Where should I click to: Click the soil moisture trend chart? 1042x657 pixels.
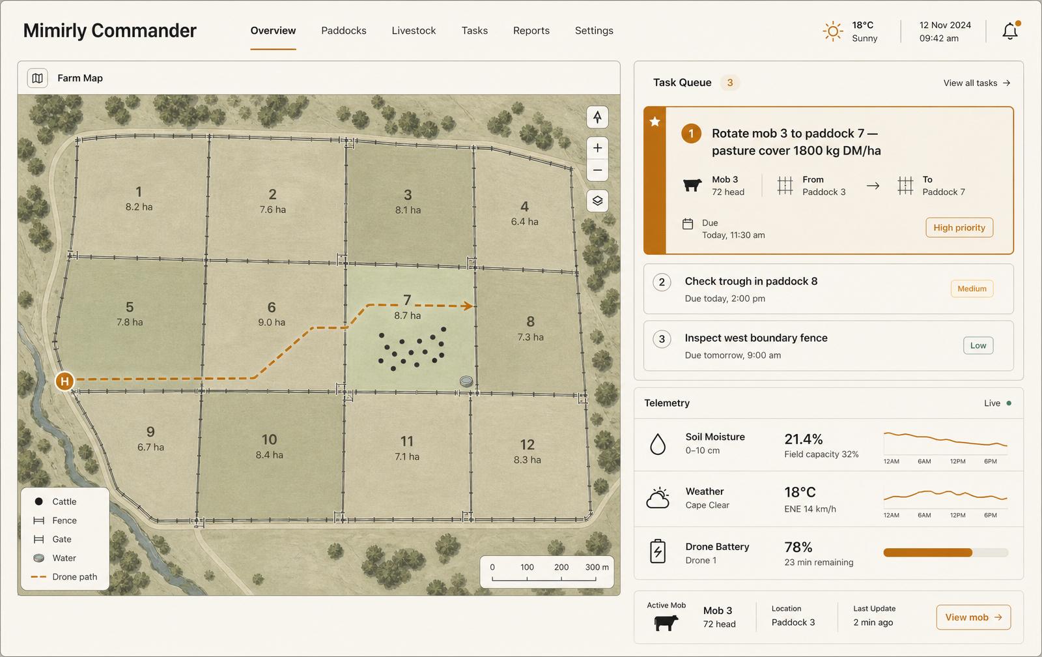coord(946,446)
